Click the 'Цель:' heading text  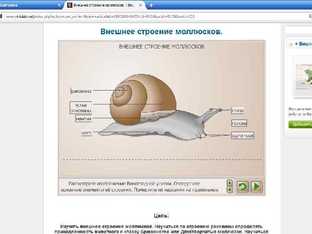161,216
